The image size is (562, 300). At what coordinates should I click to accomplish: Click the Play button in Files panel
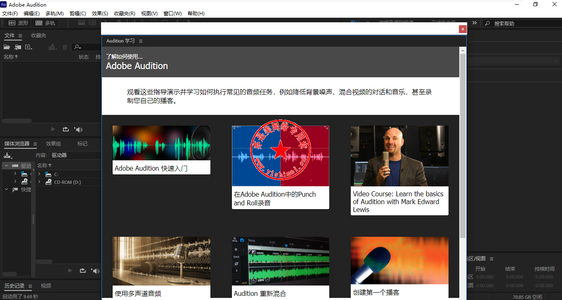tap(53, 129)
